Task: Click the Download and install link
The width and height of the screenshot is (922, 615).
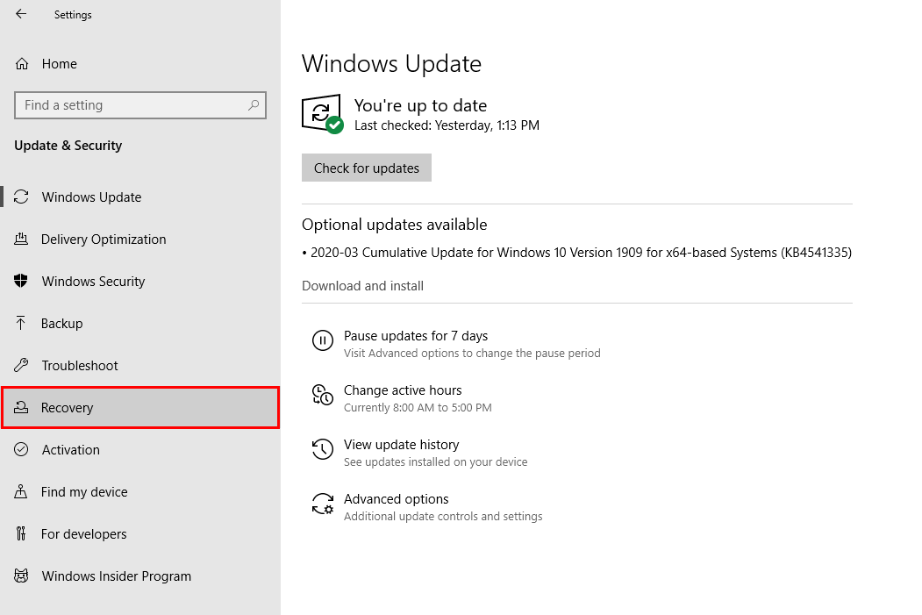Action: pyautogui.click(x=362, y=286)
